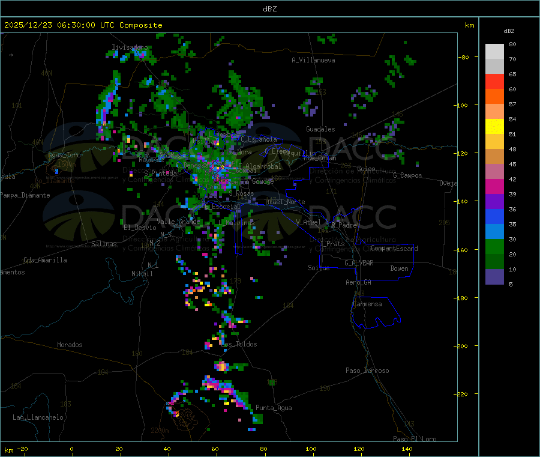Click the 'Divisadero' map label
Viewport: 540px width, 457px height.
[130, 47]
